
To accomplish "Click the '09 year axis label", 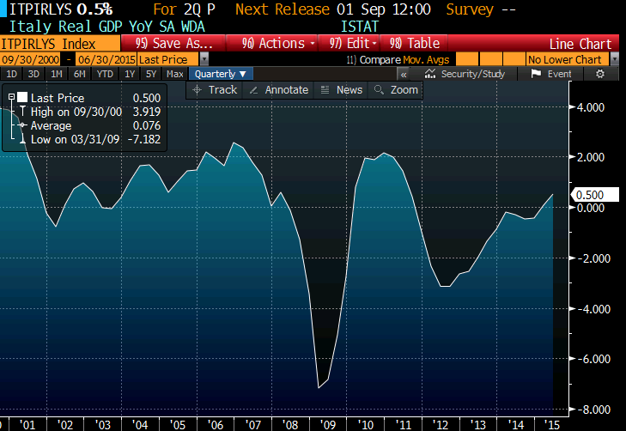I will [x=328, y=425].
